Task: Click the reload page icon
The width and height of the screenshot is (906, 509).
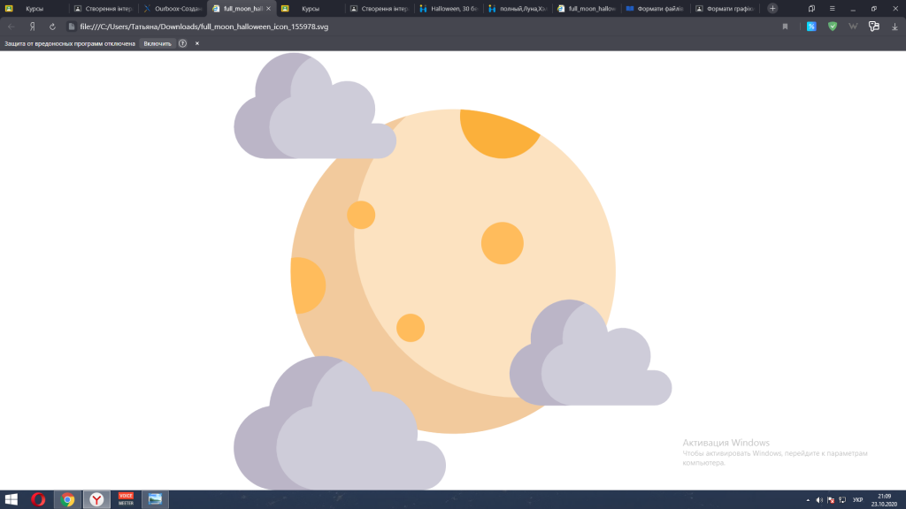Action: [x=52, y=27]
